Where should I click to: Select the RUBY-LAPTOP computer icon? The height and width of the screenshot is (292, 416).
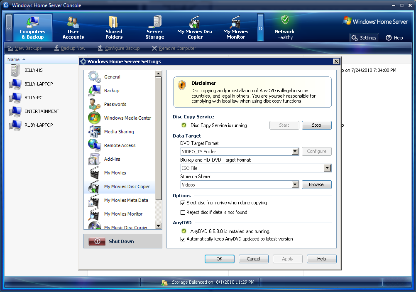coord(15,125)
